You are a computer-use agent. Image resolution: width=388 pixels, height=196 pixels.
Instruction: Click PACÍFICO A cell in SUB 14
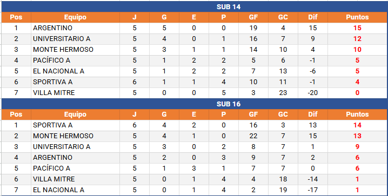75,60
